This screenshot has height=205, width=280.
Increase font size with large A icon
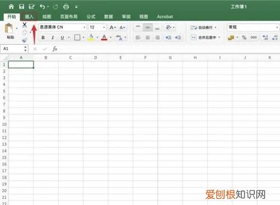[x=113, y=27]
